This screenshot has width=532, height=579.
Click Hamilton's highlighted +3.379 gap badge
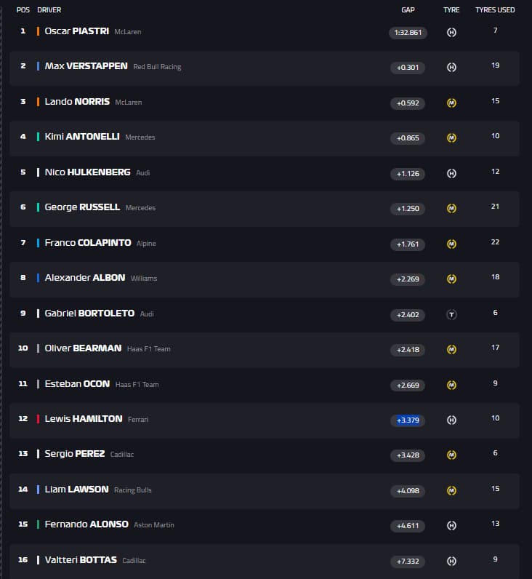(408, 420)
